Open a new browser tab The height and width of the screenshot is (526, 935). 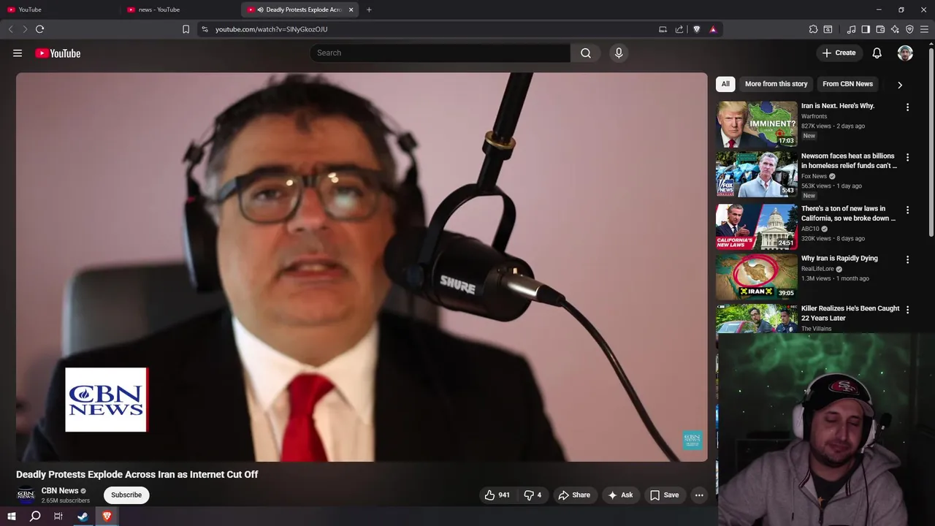(369, 9)
